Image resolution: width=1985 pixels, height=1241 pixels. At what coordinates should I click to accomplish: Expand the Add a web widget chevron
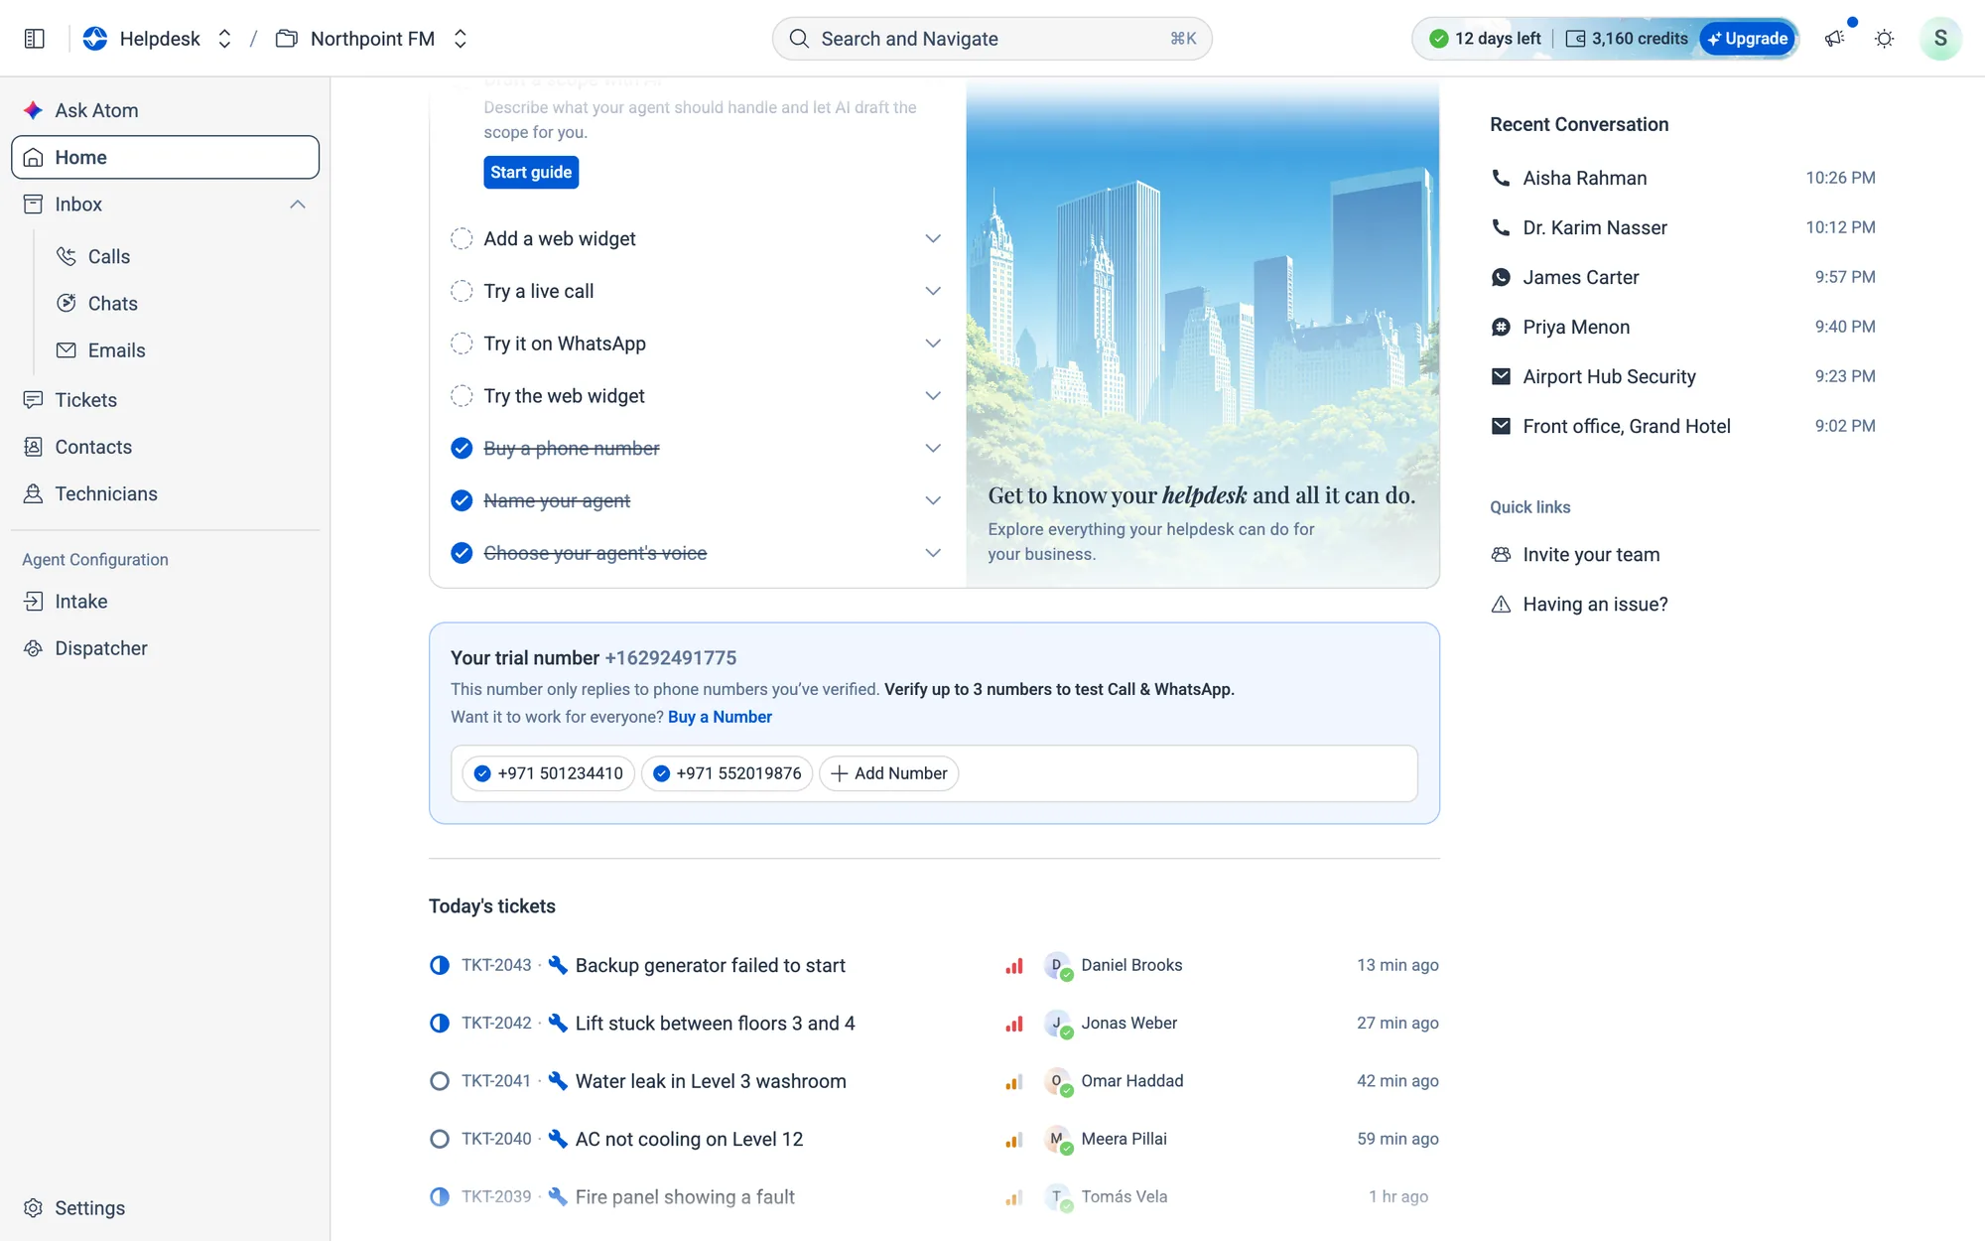click(933, 239)
